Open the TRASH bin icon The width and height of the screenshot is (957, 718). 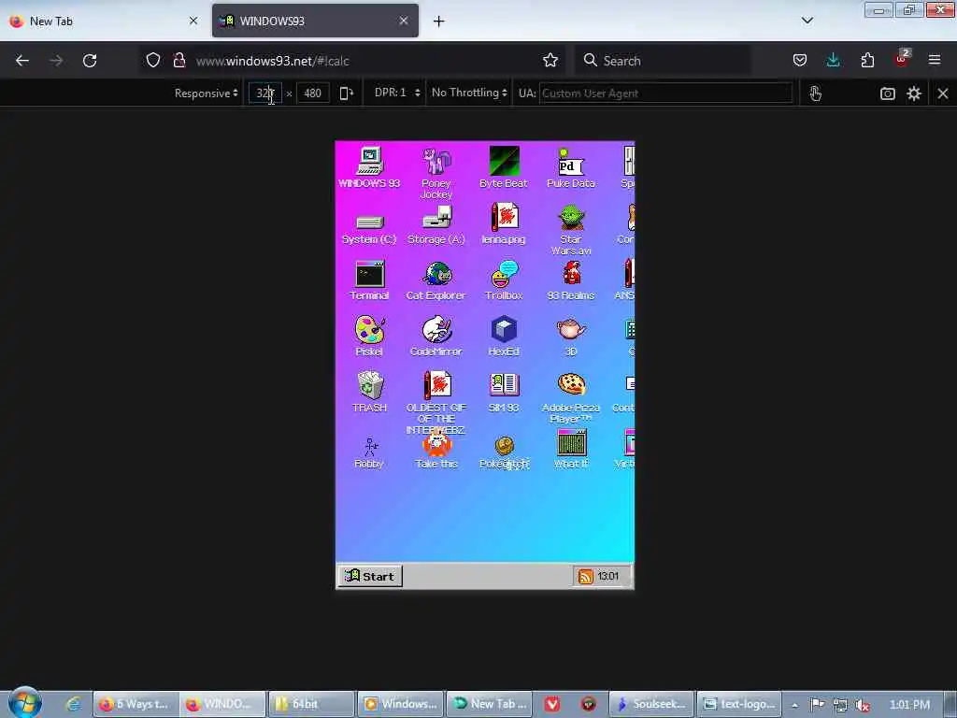369,392
